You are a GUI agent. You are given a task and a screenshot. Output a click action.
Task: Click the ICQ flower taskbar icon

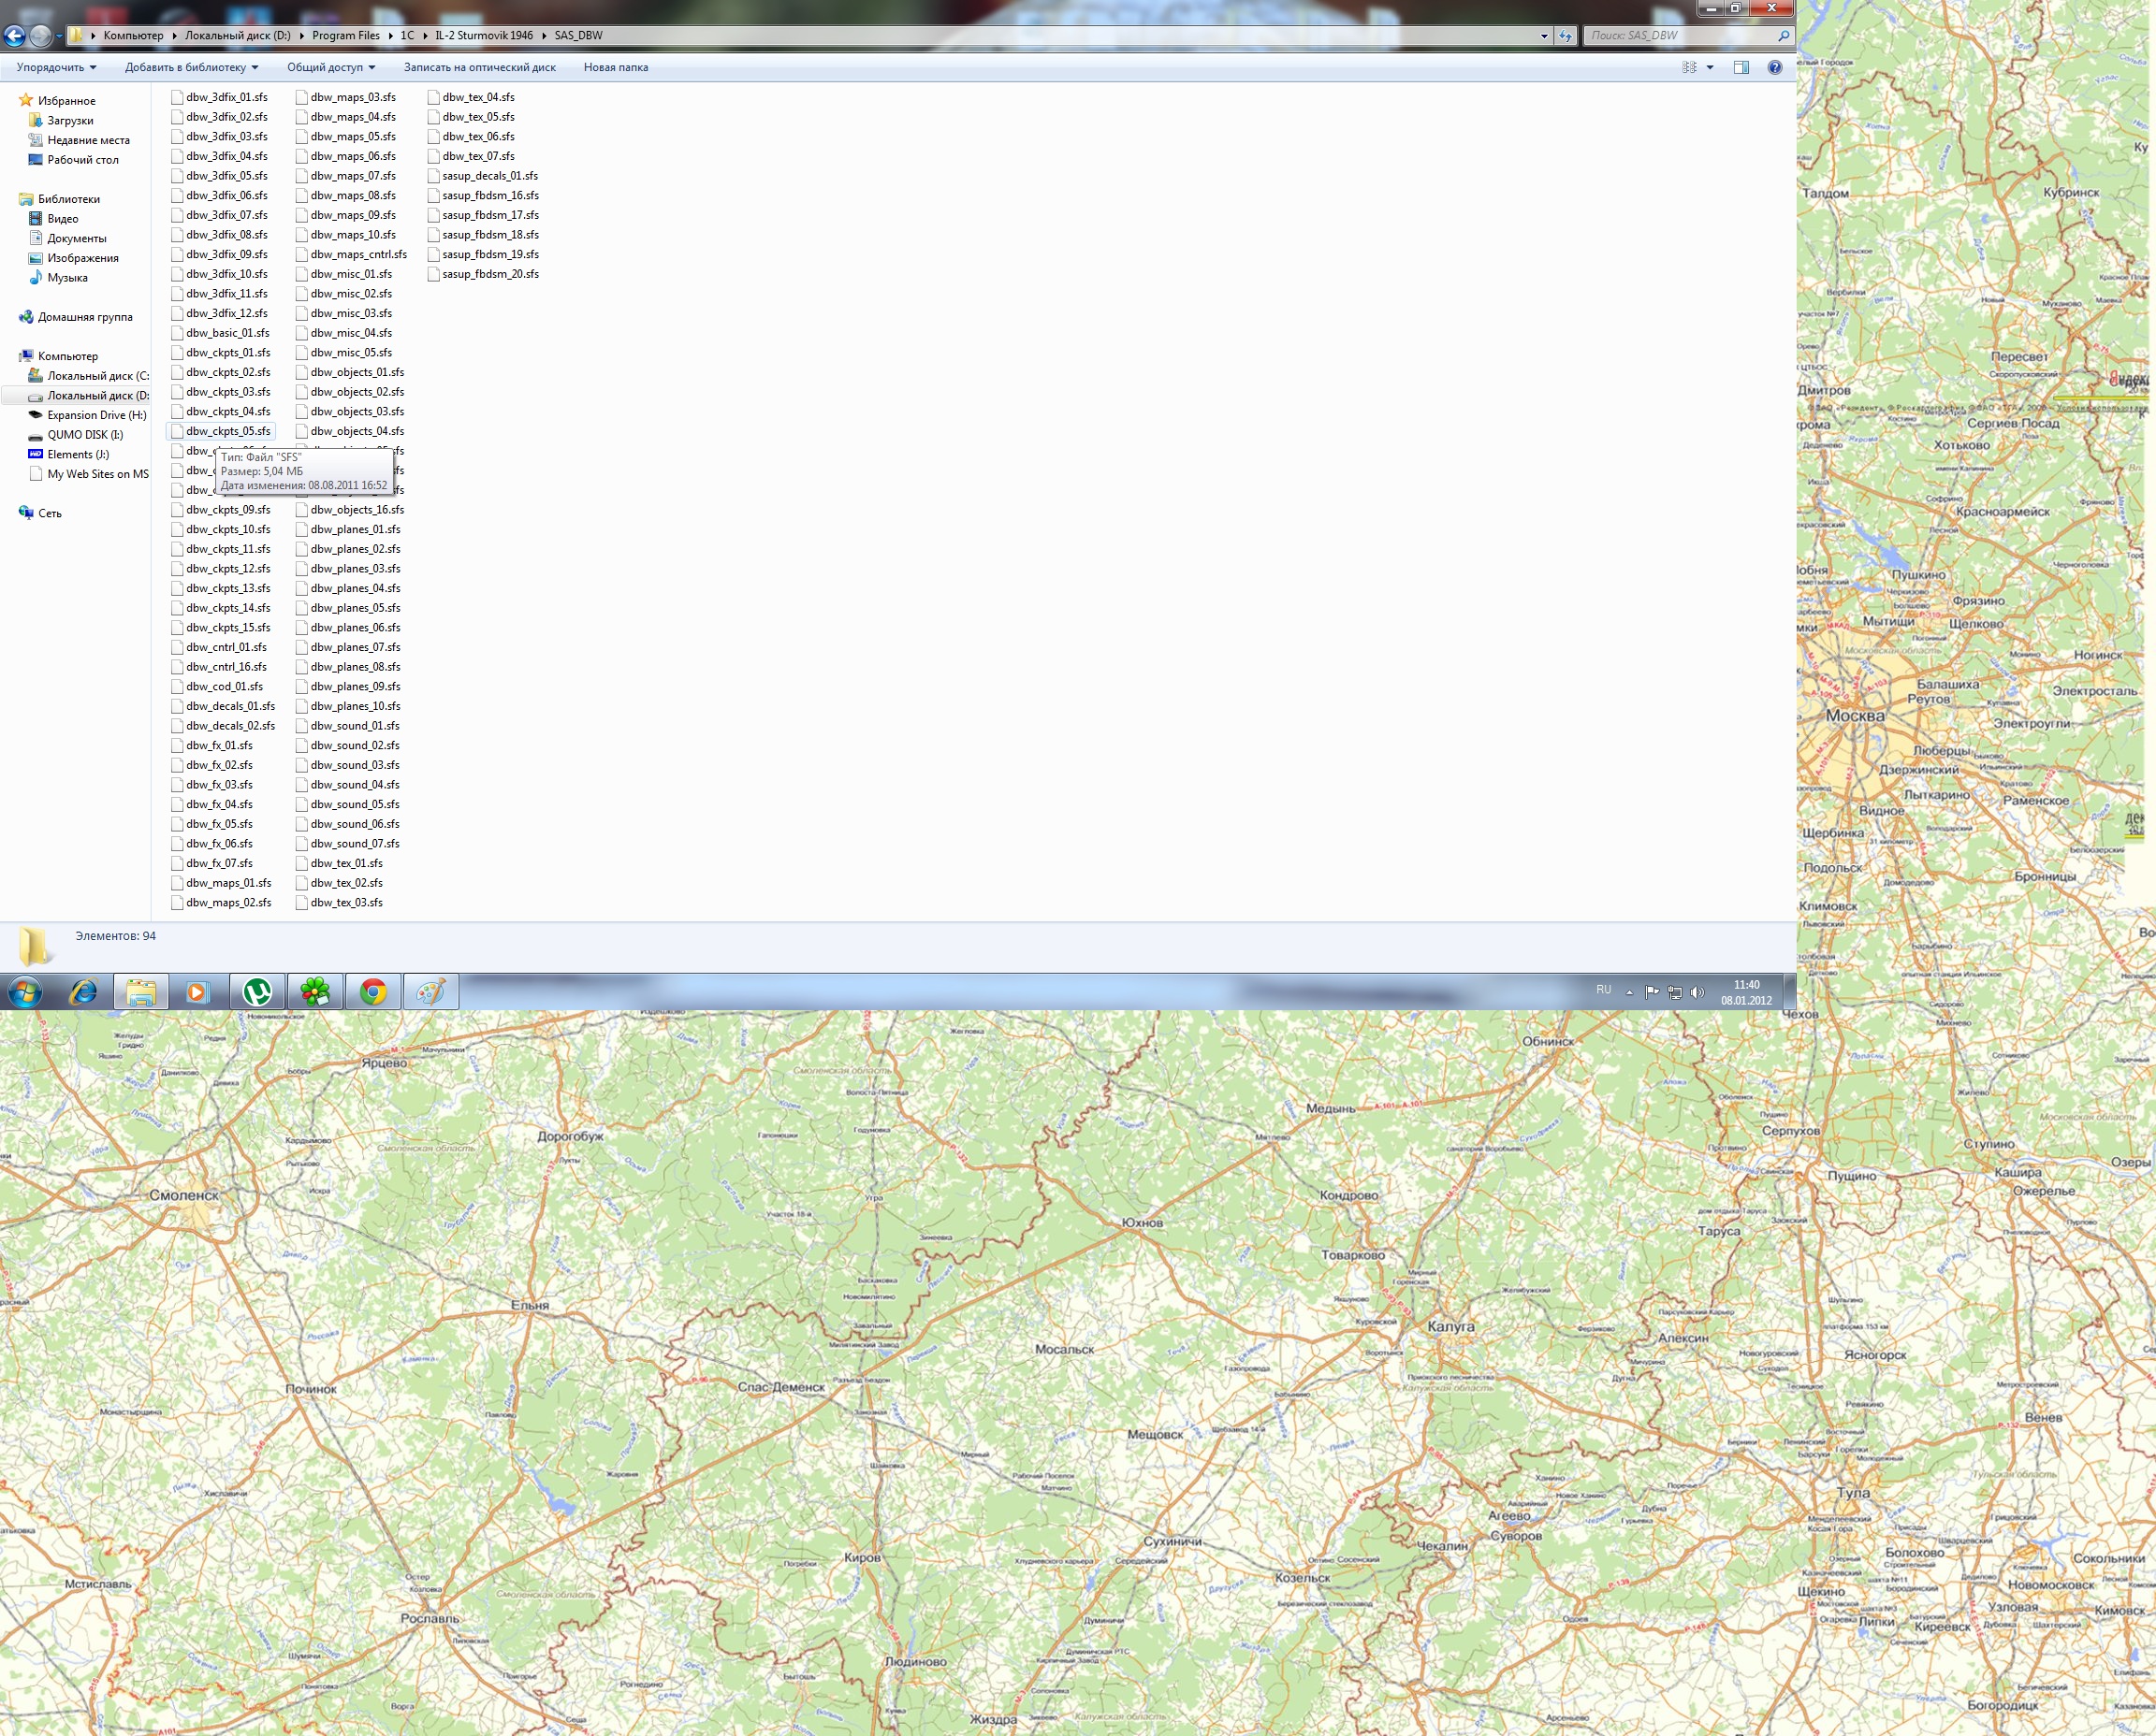tap(315, 992)
